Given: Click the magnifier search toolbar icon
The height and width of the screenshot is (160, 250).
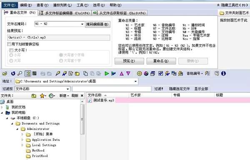Looking at the screenshot, I should [x=20, y=73].
